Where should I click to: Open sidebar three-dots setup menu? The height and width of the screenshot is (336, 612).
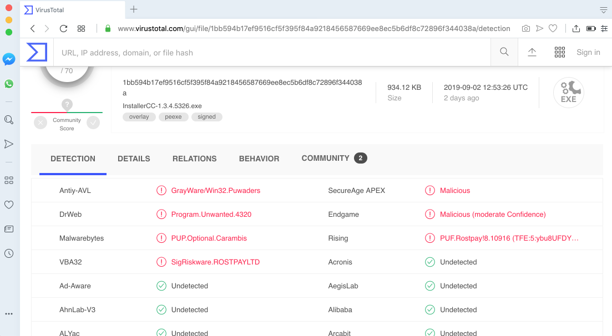coord(9,314)
